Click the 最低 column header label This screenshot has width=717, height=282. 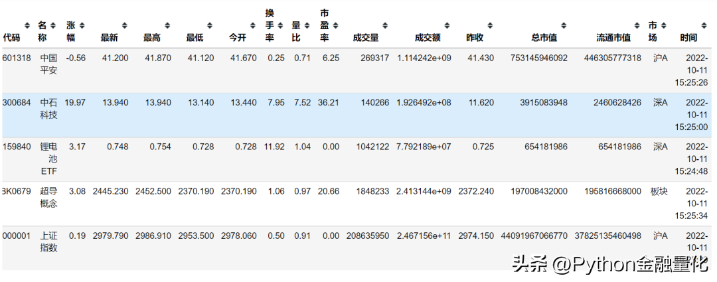[x=195, y=38]
